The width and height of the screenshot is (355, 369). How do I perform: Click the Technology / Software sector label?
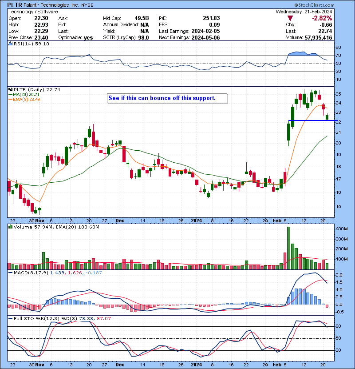tap(33, 12)
